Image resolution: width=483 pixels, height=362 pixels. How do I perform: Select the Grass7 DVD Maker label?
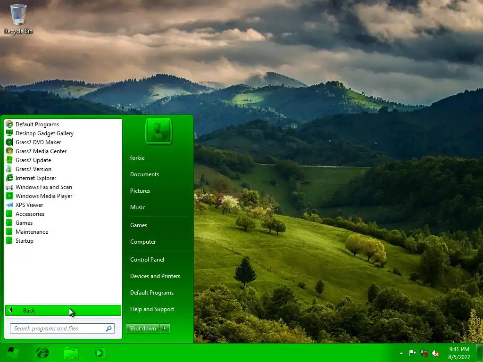(38, 142)
